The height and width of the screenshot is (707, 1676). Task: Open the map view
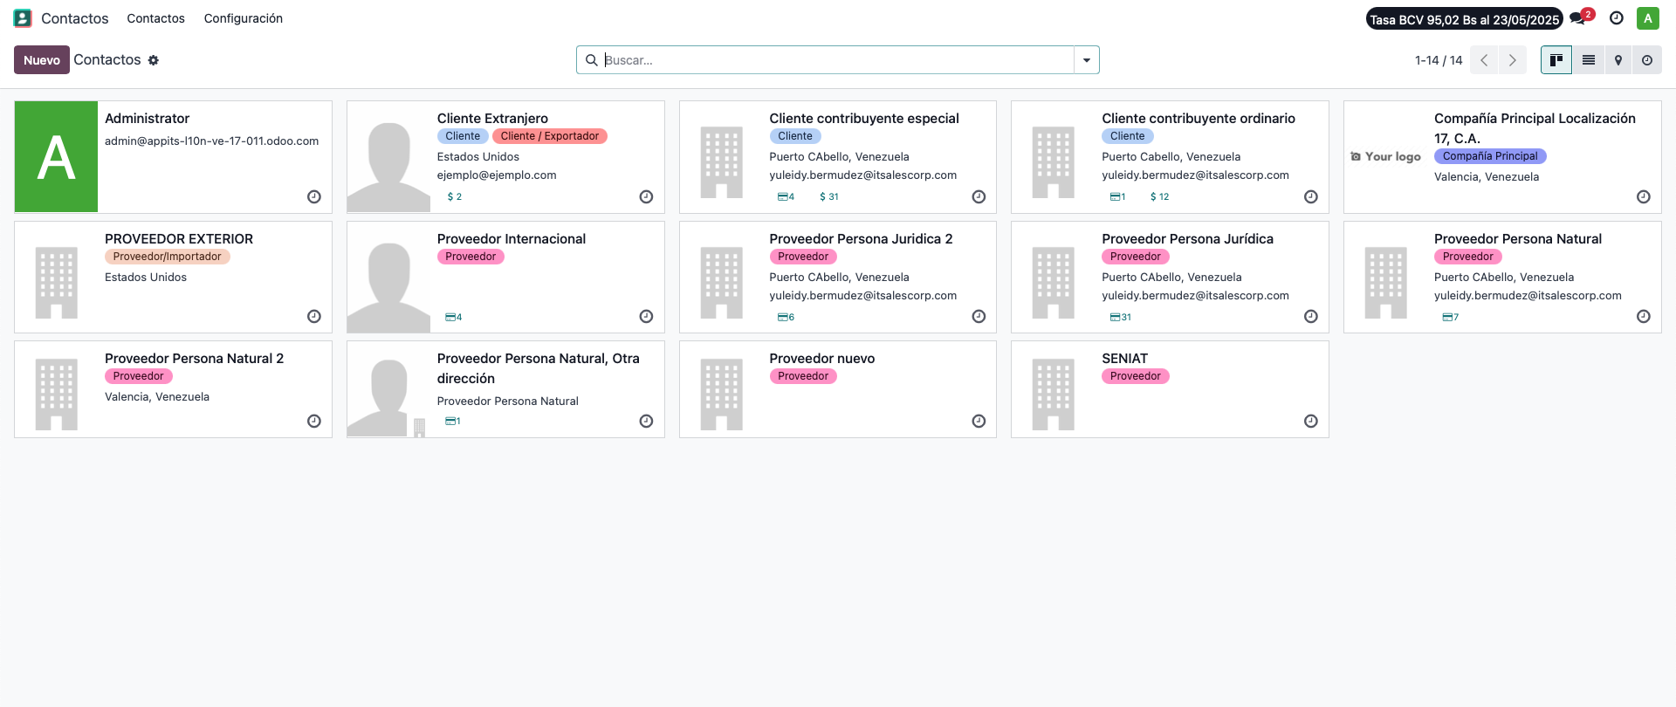click(1618, 60)
